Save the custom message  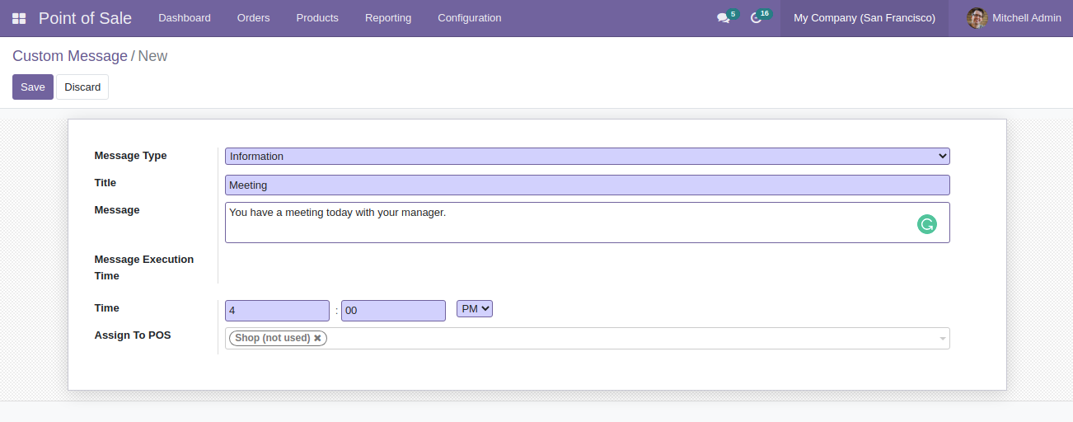click(33, 87)
